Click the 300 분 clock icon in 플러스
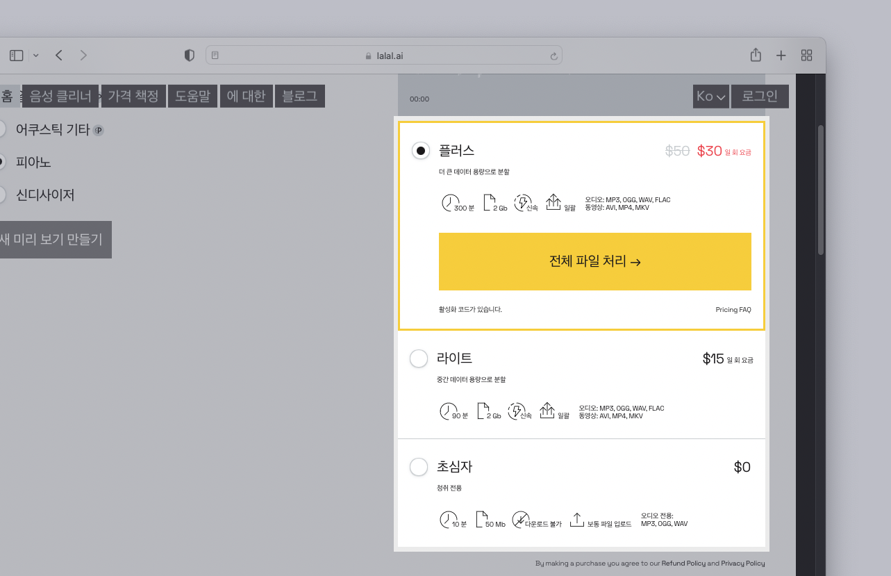The height and width of the screenshot is (576, 891). [x=450, y=203]
